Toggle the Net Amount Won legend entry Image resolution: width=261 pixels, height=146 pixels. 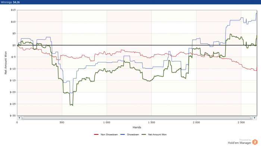point(154,135)
